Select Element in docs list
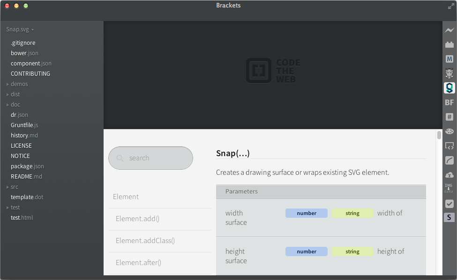The height and width of the screenshot is (280, 457). 126,197
